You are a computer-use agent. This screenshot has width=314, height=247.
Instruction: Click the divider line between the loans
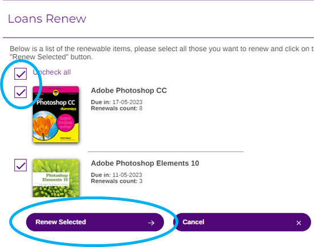166,152
